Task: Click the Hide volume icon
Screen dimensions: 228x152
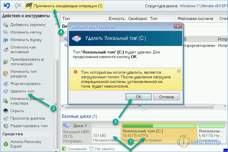Action: point(6,111)
